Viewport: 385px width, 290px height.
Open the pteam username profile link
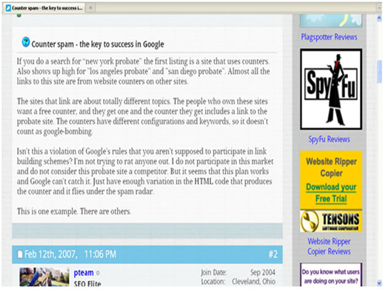[x=84, y=273]
